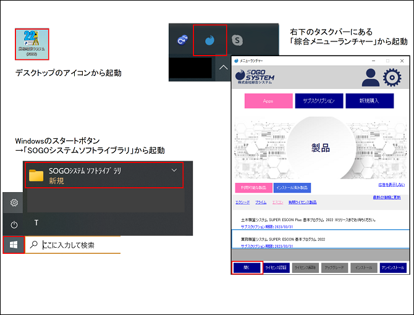Screen dimensions: 414x315
Task: Select the 利用可能な製品 tab
Action: coord(253,188)
